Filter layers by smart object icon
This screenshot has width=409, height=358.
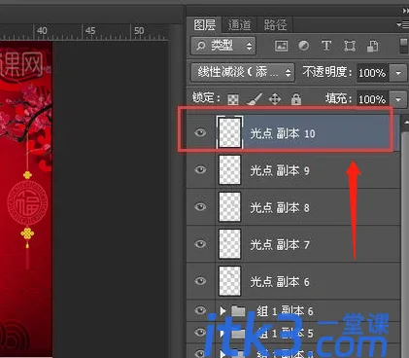372,46
